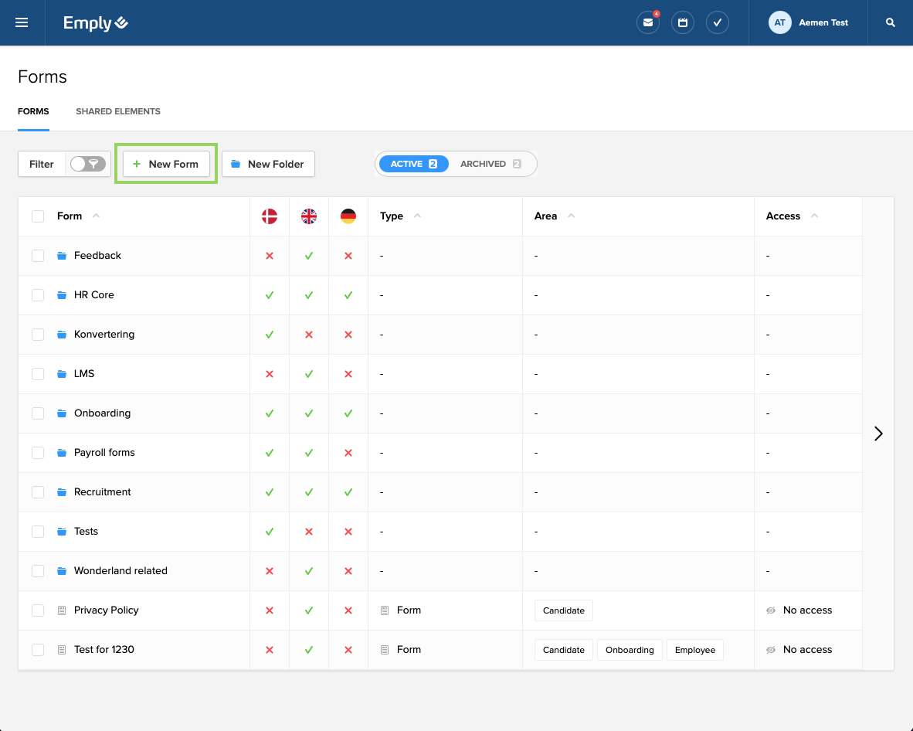Screen dimensions: 913x731
Task: Open the Onboarding folder
Action: point(102,413)
